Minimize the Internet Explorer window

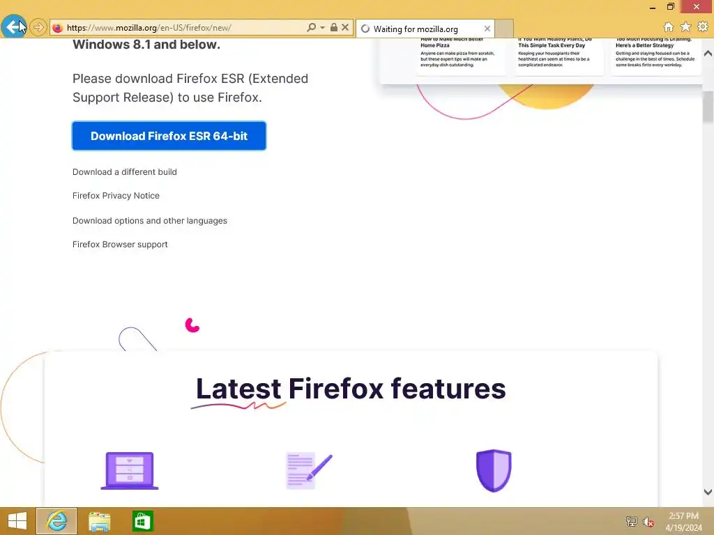tap(653, 7)
